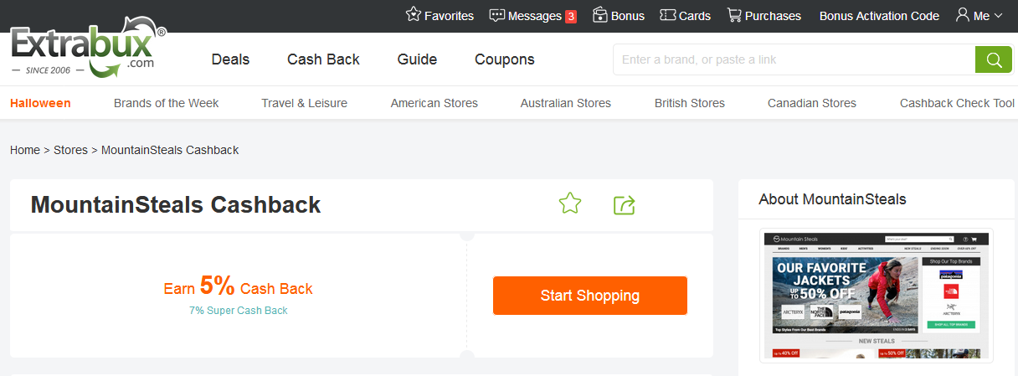Click the Cards ticket icon
The height and width of the screenshot is (376, 1018).
point(668,15)
